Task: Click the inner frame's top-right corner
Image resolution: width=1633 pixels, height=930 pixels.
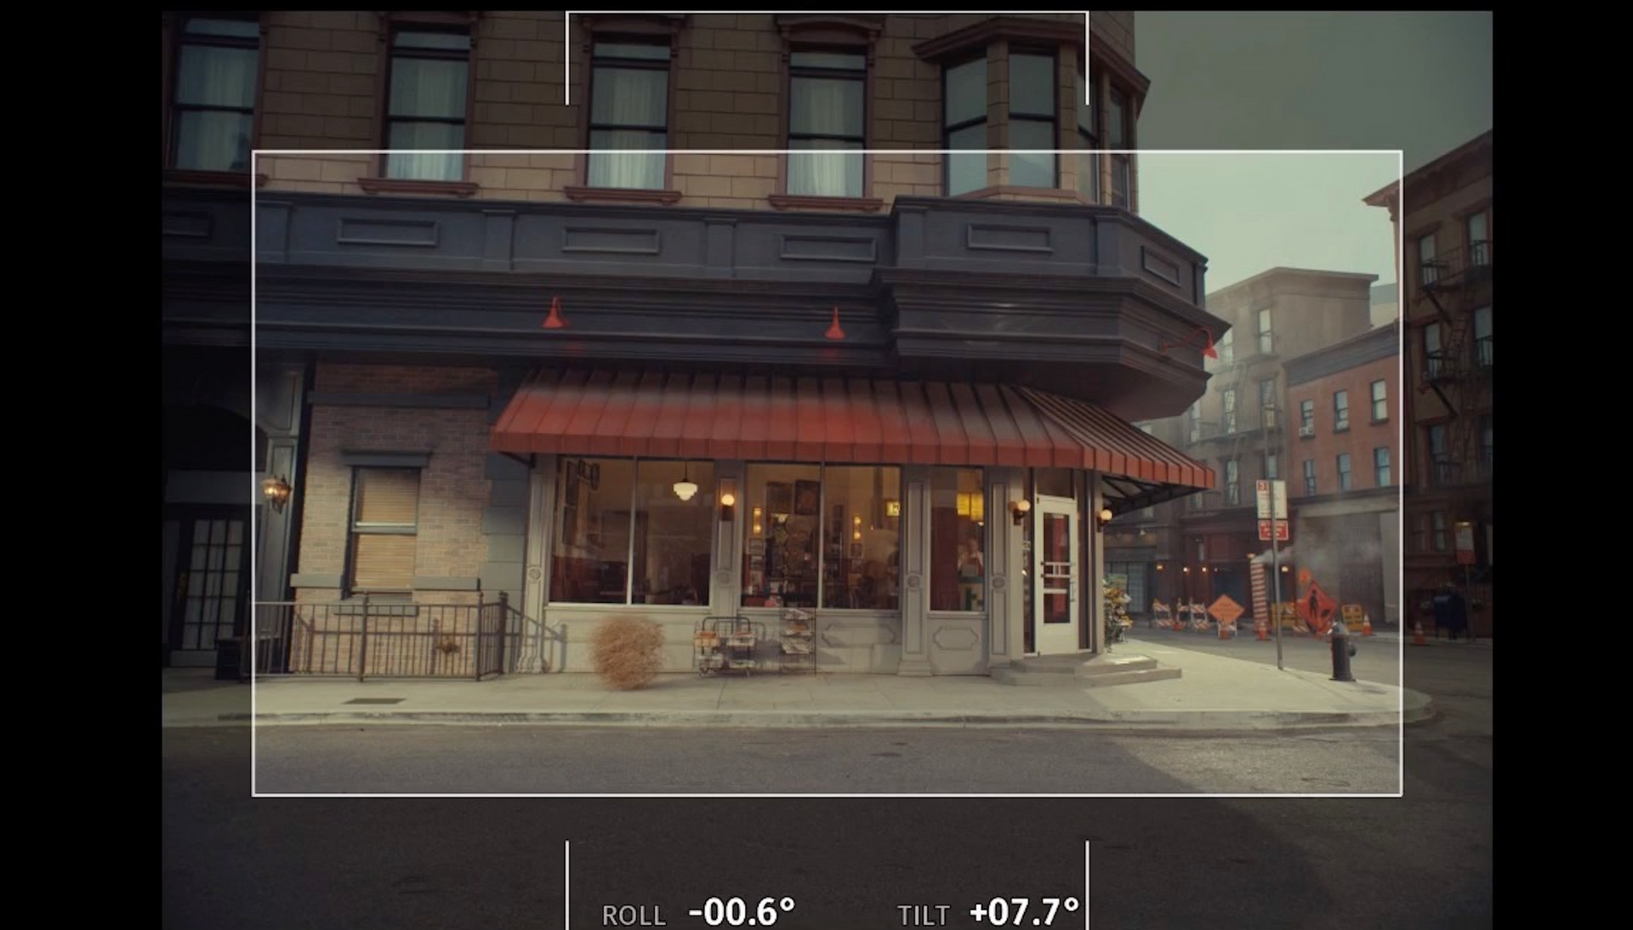Action: point(1401,152)
